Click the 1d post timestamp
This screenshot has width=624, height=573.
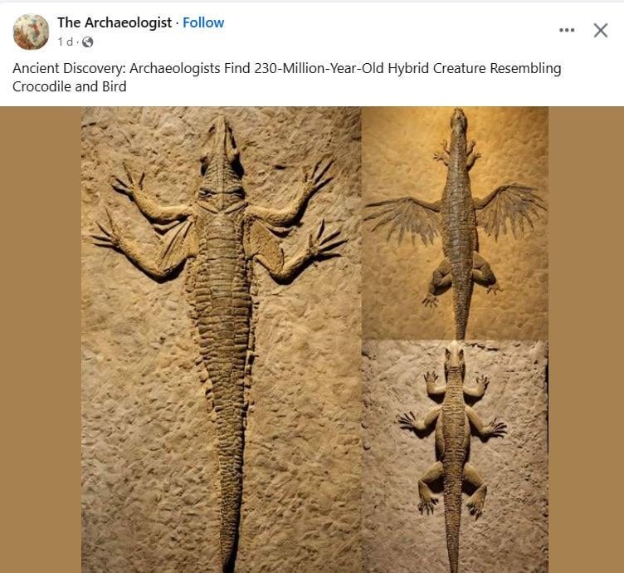[65, 42]
